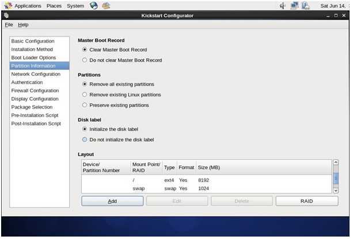Click the Sat Jun 14 clock
Image resolution: width=353 pixels, height=240 pixels.
click(333, 6)
